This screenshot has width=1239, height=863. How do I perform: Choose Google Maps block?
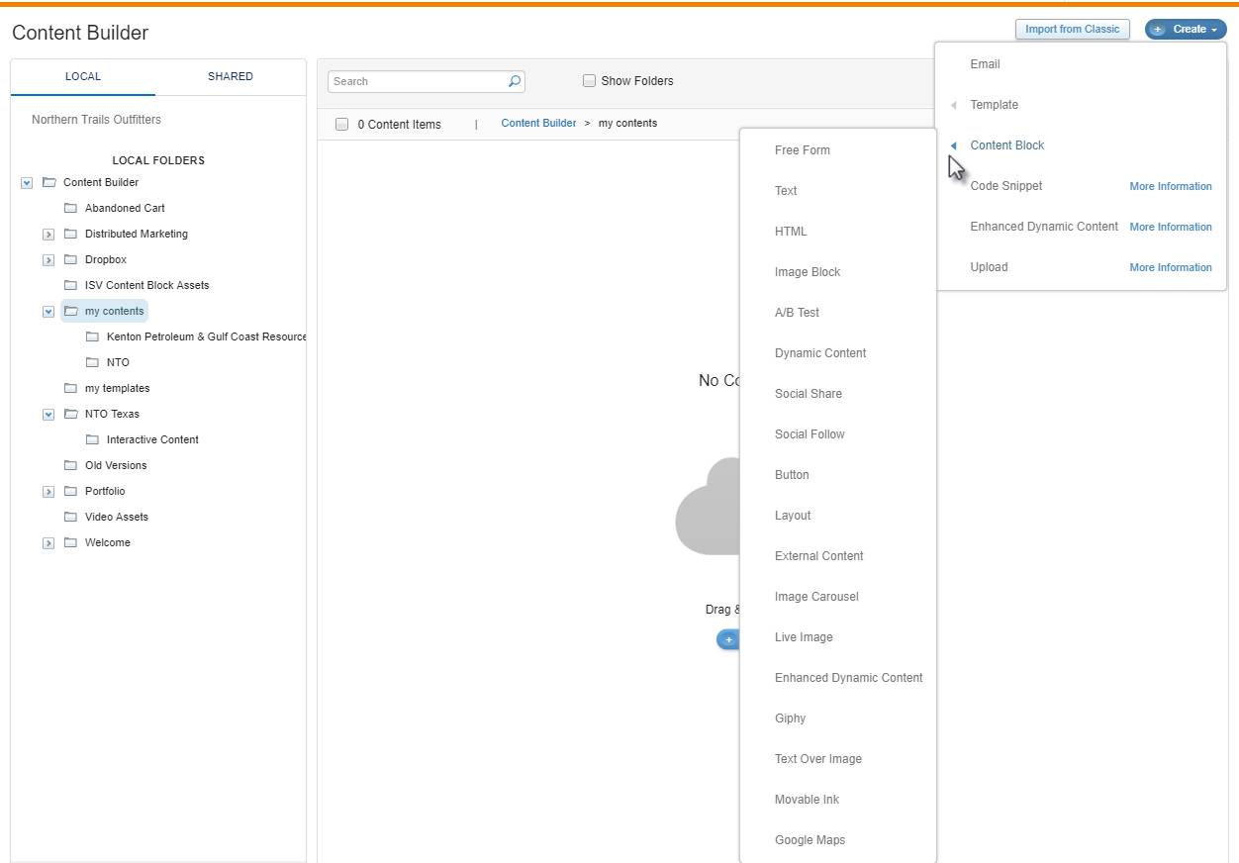pyautogui.click(x=810, y=840)
